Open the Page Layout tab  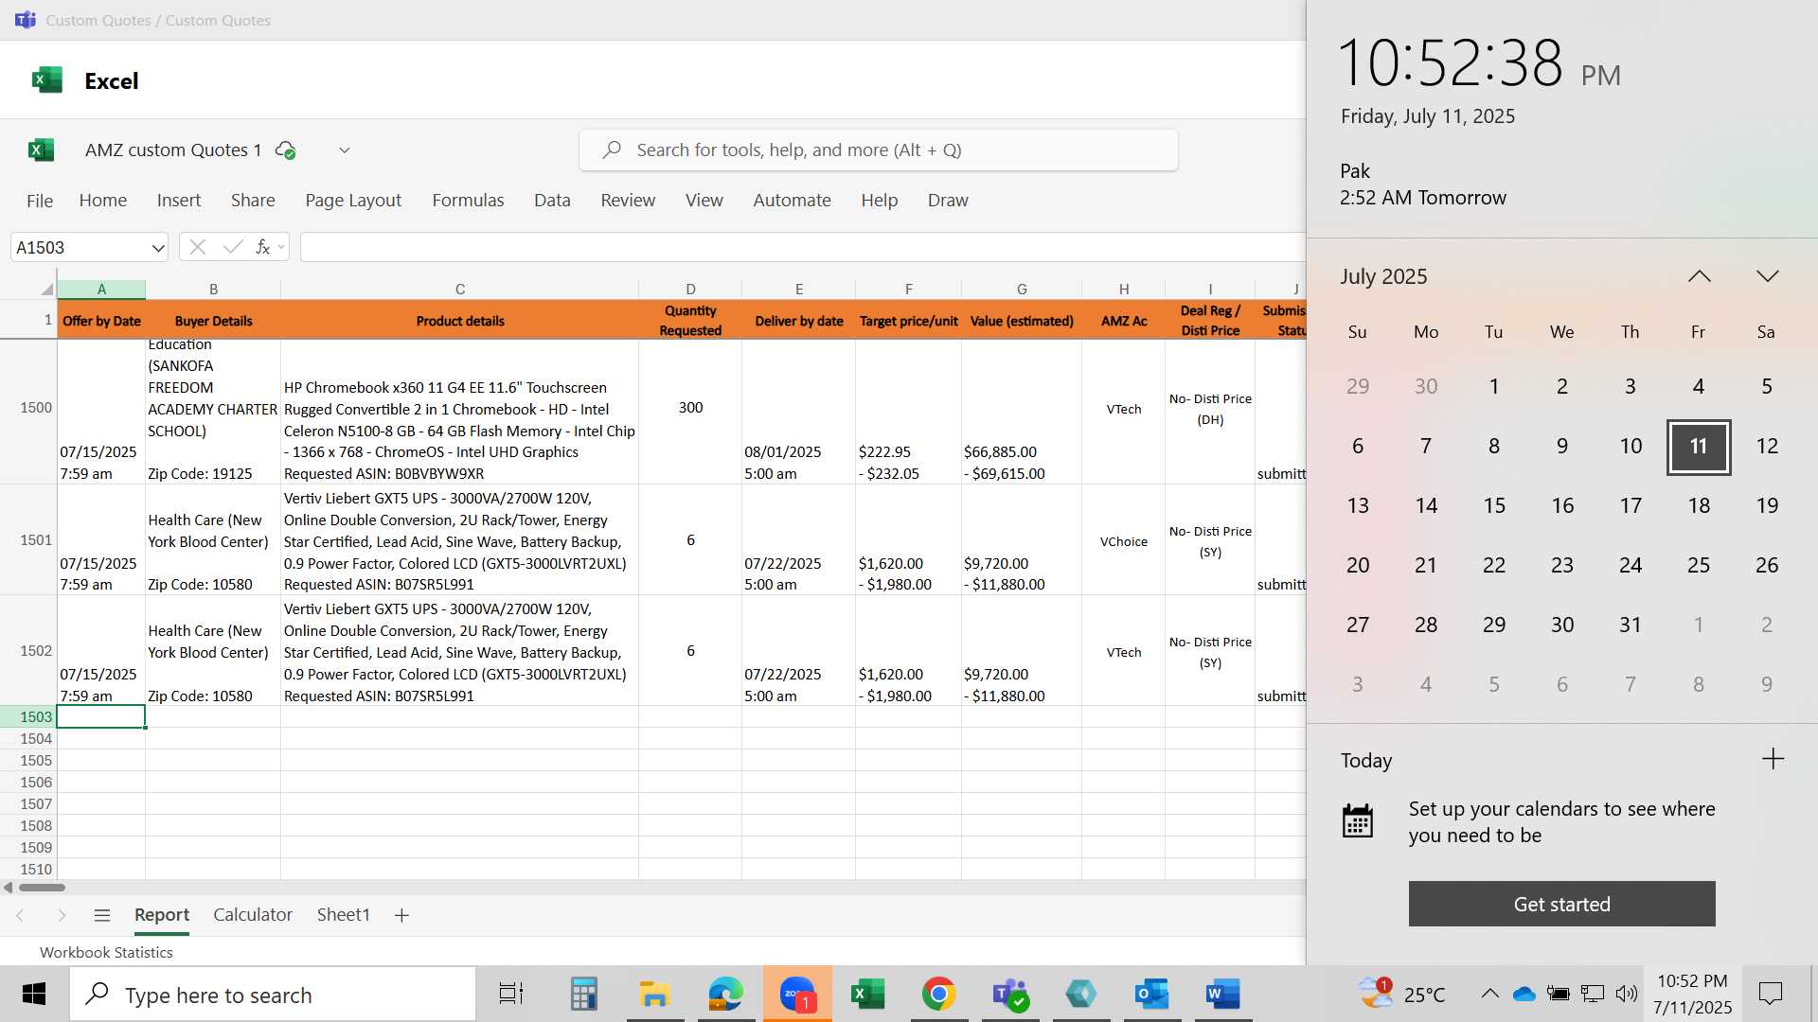click(353, 200)
